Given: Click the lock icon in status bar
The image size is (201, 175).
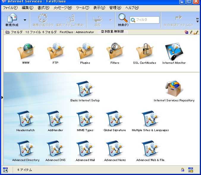Looking at the screenshot, I should [x=183, y=170].
